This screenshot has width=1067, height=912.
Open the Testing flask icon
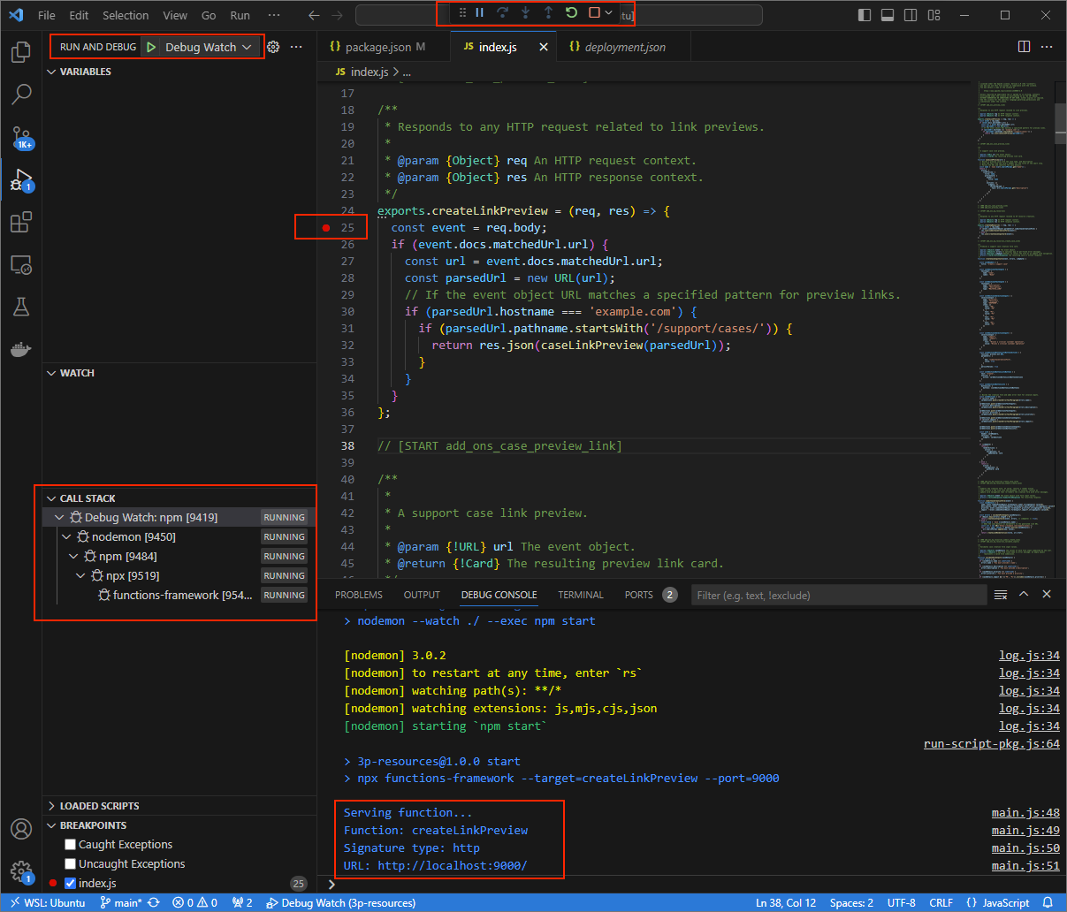21,307
